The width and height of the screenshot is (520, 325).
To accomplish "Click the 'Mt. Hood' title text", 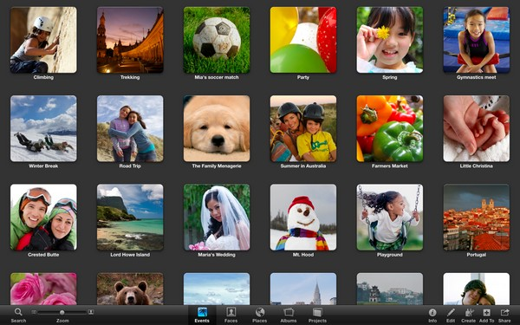I will [303, 255].
